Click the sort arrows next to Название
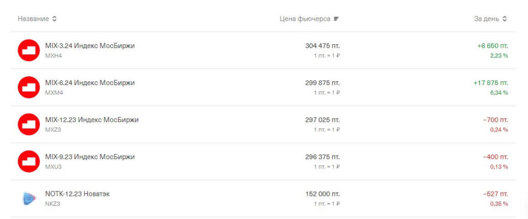 [x=55, y=19]
